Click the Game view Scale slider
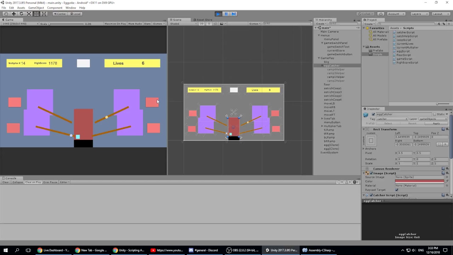The height and width of the screenshot is (255, 453). [67, 24]
